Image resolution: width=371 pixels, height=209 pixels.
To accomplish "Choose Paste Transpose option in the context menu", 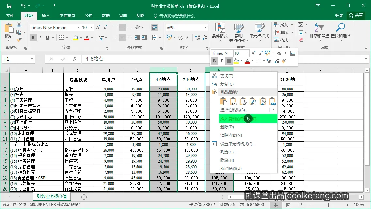I will click(x=253, y=101).
